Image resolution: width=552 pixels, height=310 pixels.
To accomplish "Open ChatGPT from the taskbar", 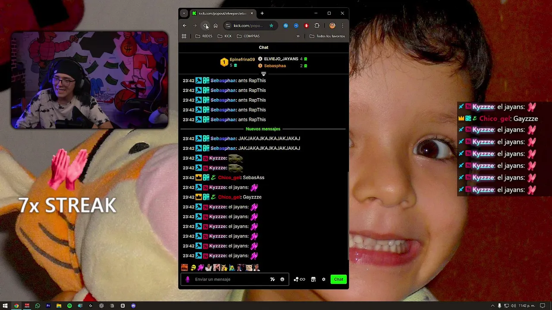I will [x=101, y=306].
